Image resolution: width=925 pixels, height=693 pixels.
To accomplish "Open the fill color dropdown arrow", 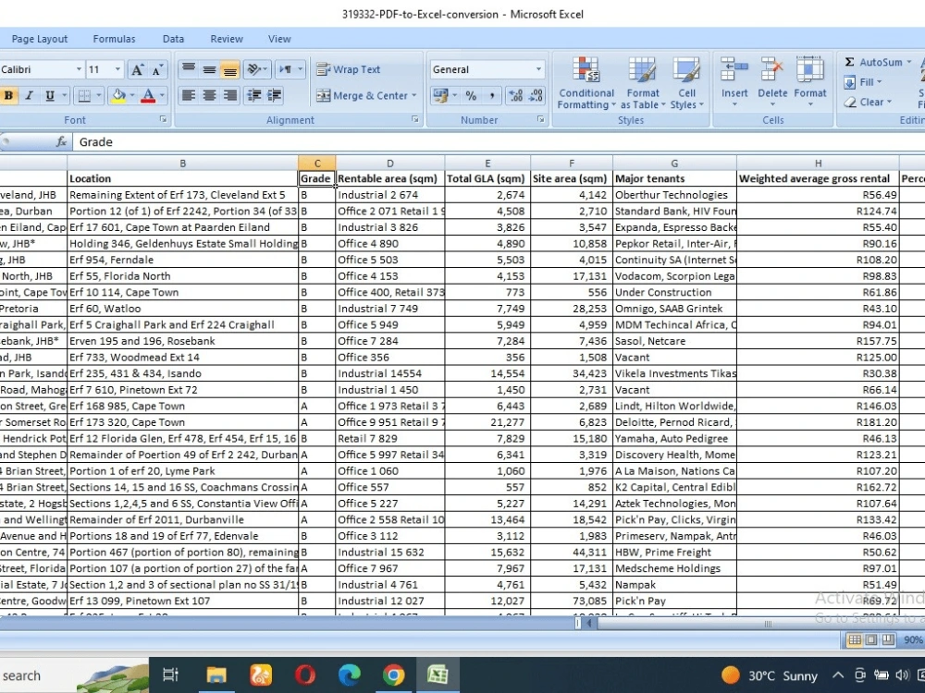I will coord(132,95).
